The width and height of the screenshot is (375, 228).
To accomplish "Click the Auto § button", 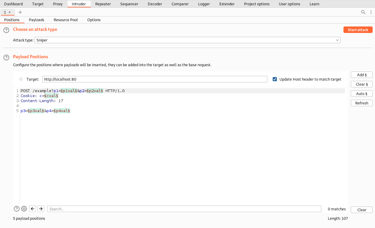I will click(x=361, y=94).
